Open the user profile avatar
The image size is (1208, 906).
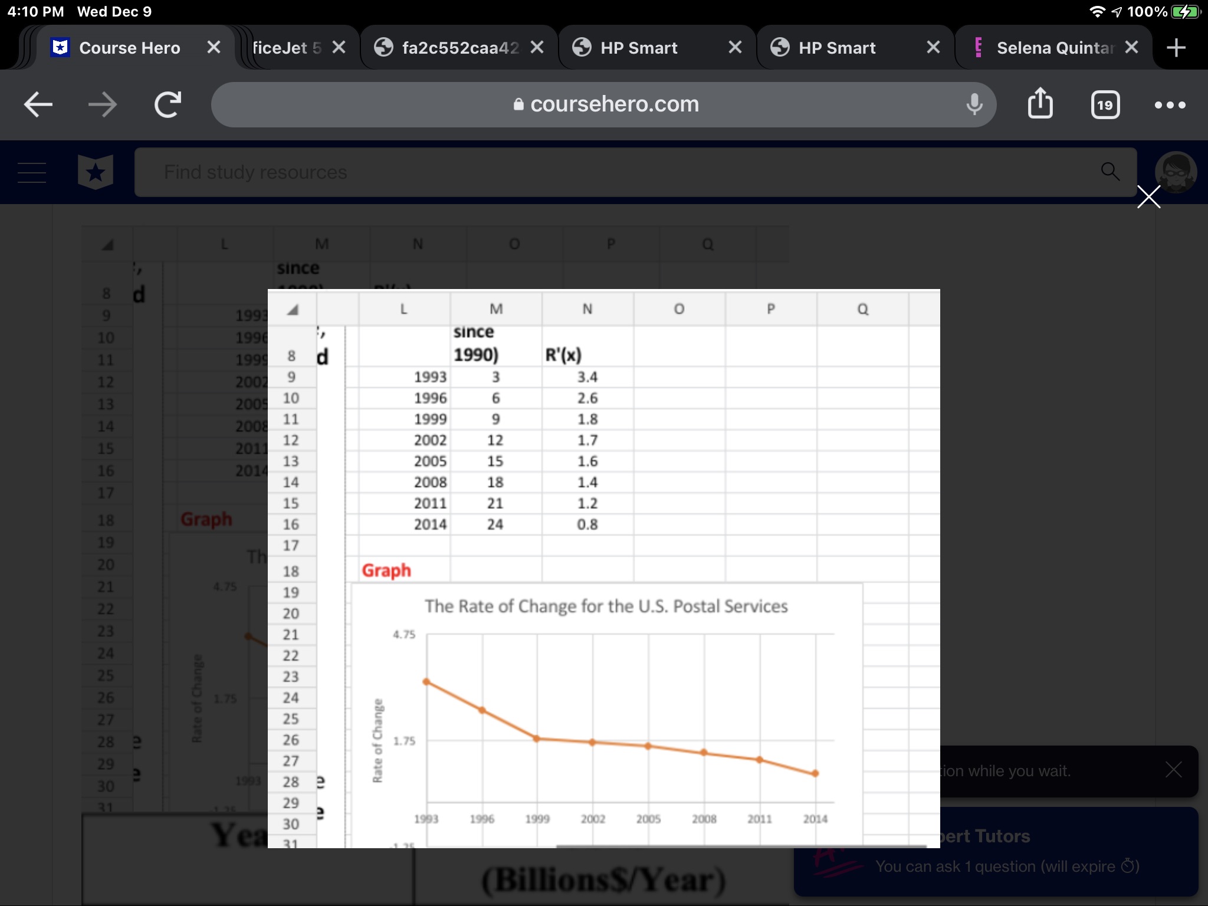coord(1176,171)
